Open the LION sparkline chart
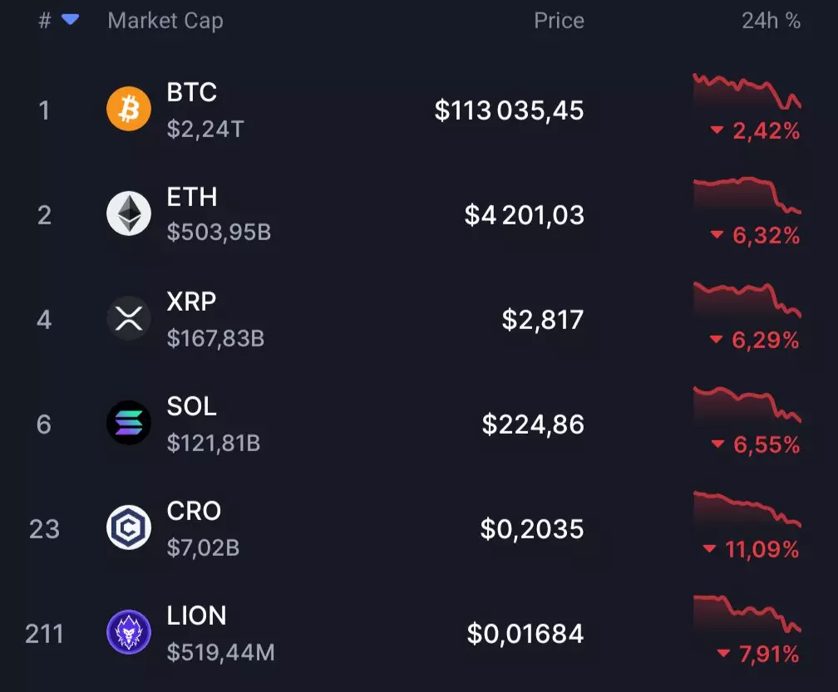838x692 pixels. click(x=747, y=614)
